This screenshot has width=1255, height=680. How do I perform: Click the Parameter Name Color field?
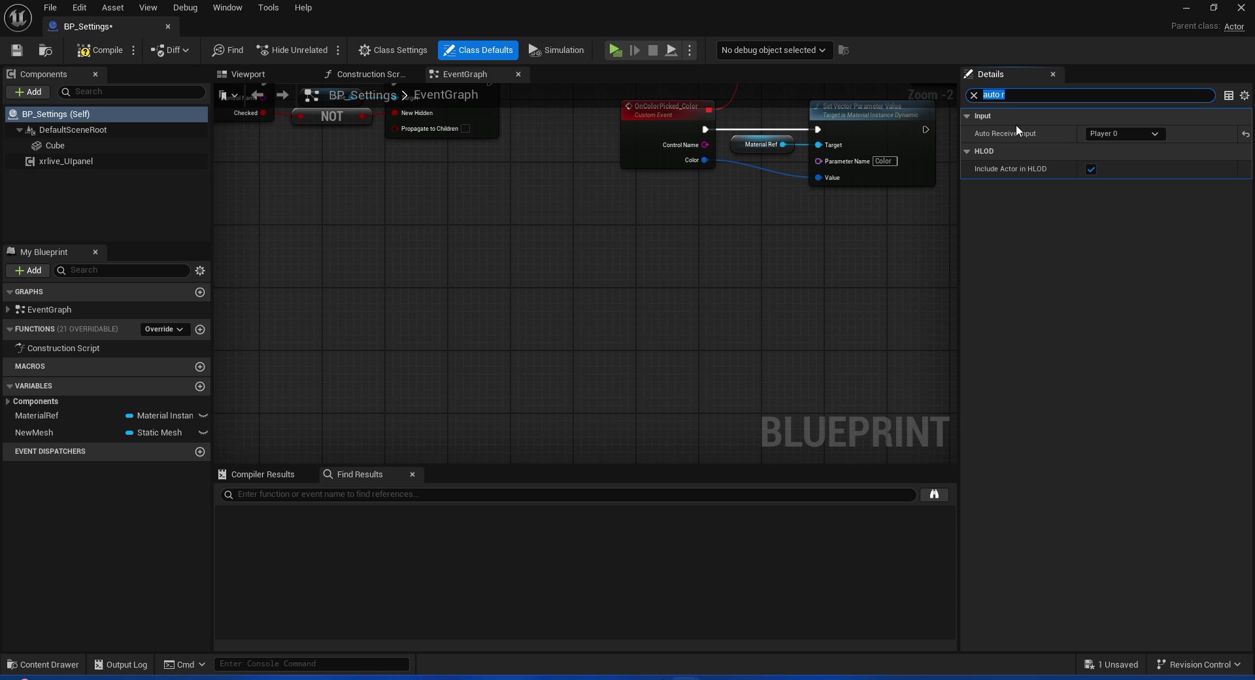884,161
